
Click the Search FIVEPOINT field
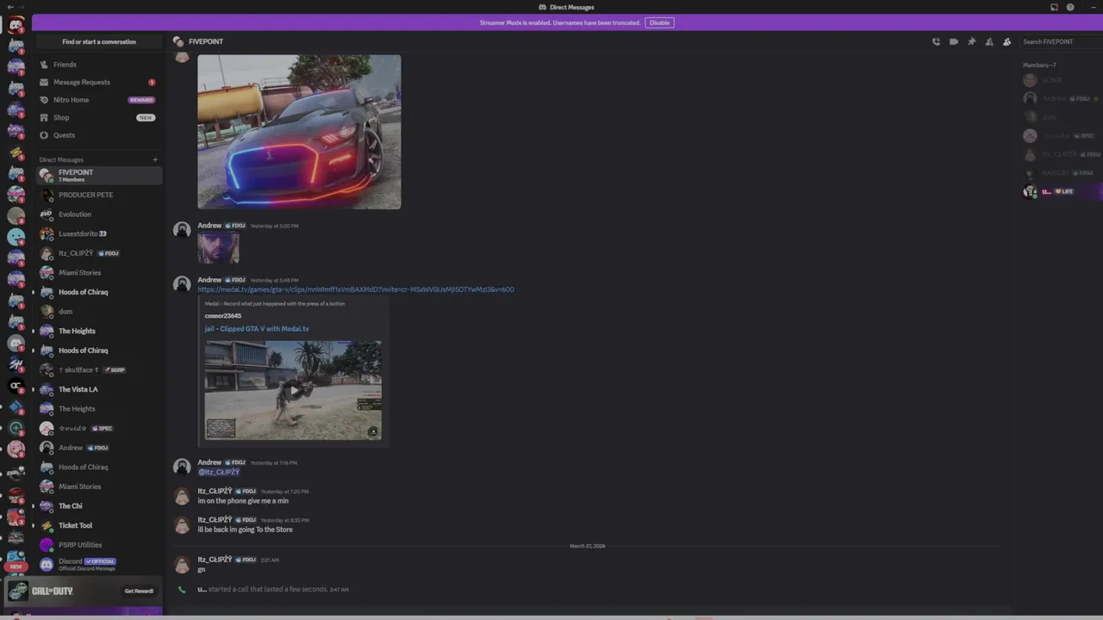pos(1060,41)
